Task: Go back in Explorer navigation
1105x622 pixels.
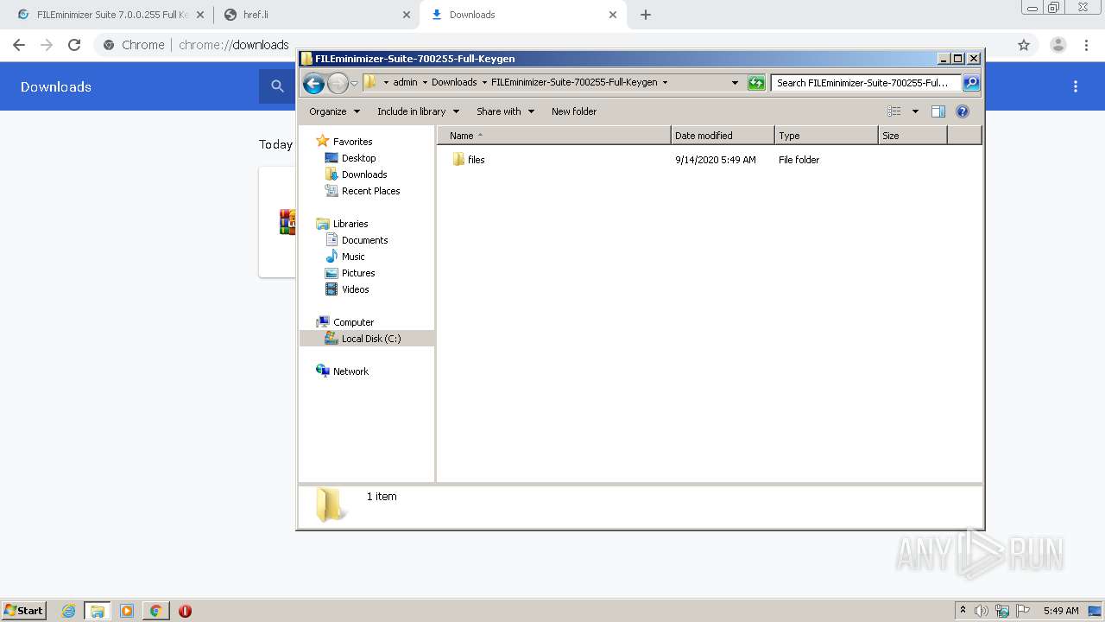Action: click(313, 83)
